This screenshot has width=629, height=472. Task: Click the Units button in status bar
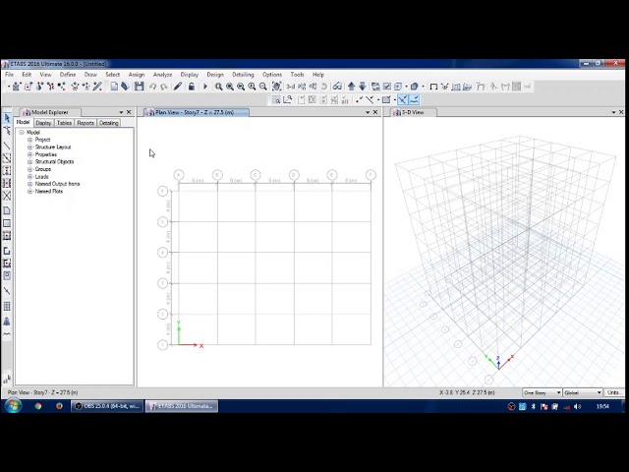(x=613, y=392)
